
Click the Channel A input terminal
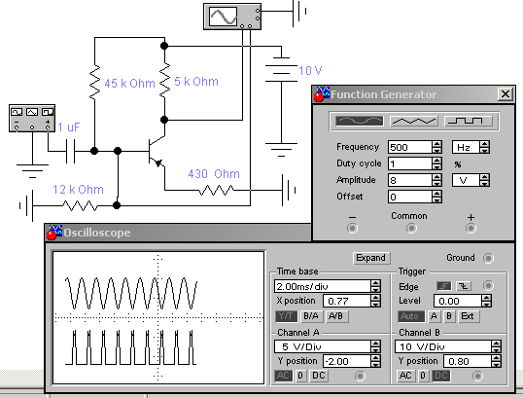(x=360, y=376)
